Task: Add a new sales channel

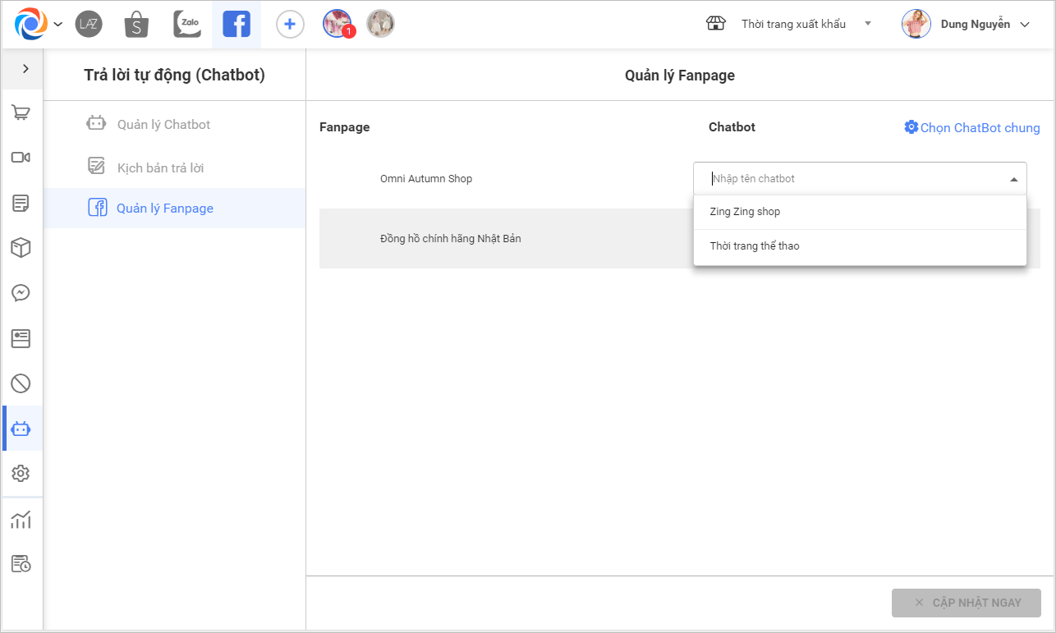Action: click(x=289, y=25)
